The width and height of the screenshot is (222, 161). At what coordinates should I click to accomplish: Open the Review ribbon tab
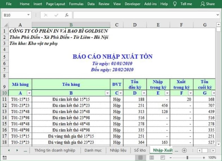(x=104, y=4)
